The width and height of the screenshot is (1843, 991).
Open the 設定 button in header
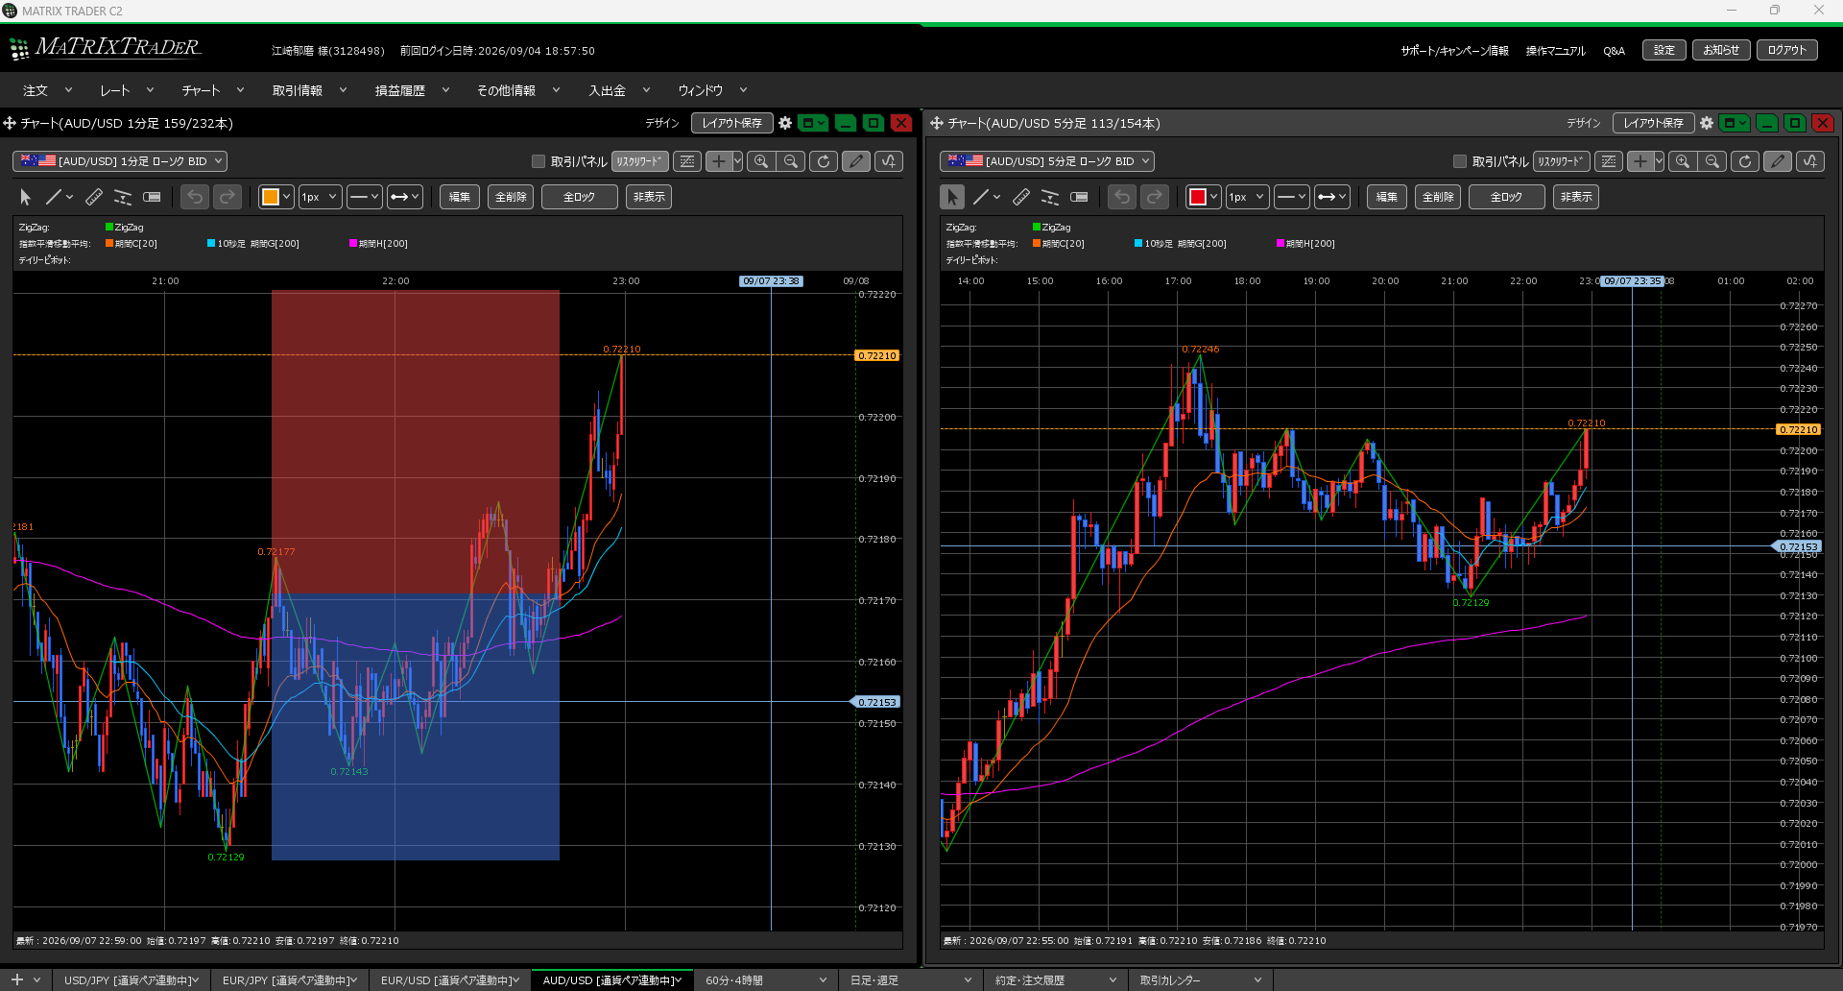click(1664, 50)
